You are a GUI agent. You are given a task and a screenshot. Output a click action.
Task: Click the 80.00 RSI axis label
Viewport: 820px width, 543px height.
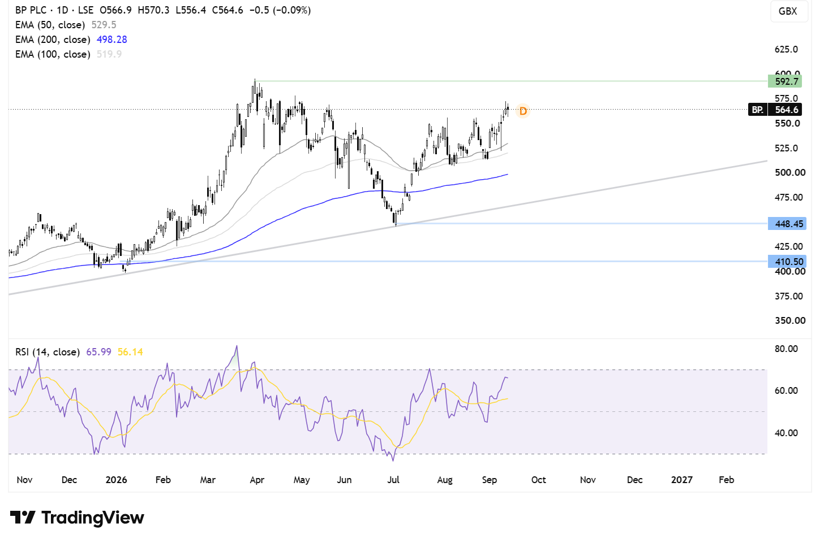click(787, 349)
